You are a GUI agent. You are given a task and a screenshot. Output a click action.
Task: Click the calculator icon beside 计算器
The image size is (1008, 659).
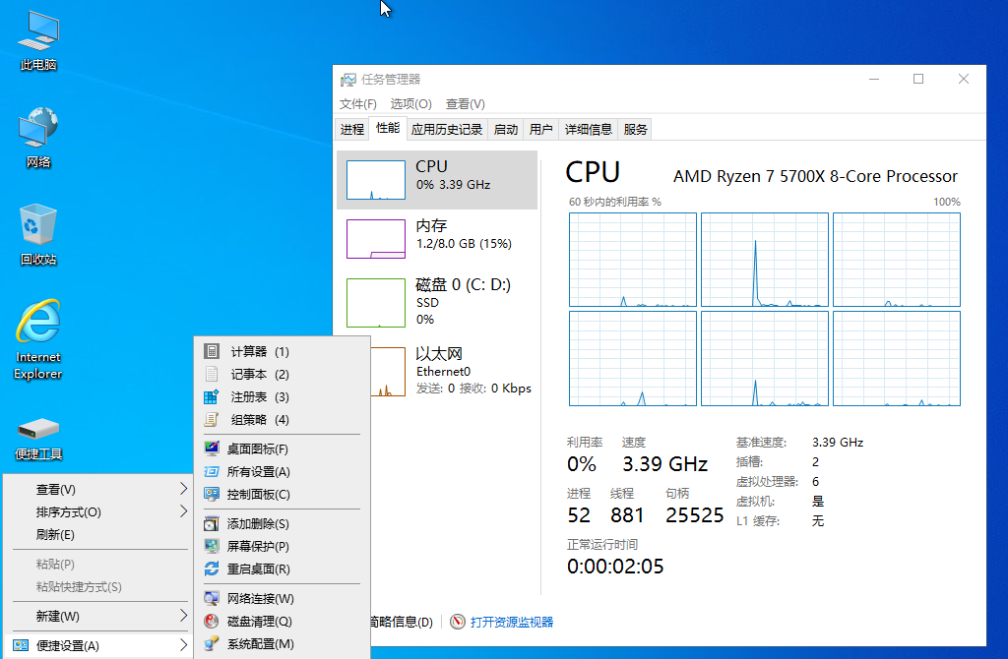212,351
